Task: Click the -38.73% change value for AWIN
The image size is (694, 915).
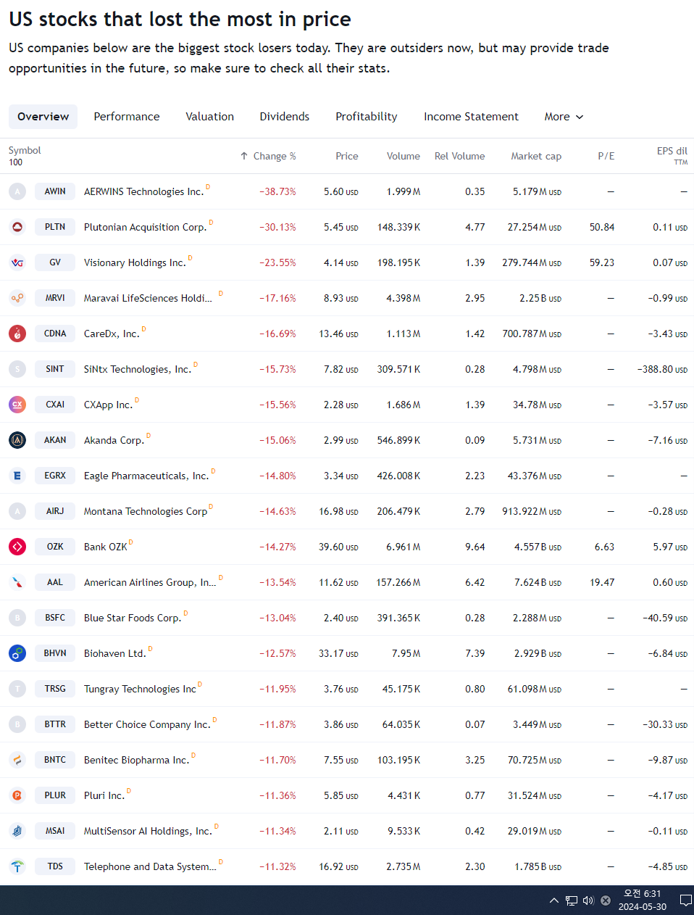Action: [278, 191]
